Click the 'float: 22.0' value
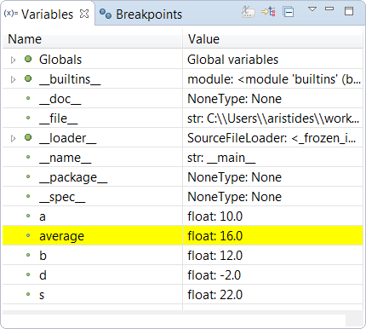The height and width of the screenshot is (329, 366). tap(214, 295)
